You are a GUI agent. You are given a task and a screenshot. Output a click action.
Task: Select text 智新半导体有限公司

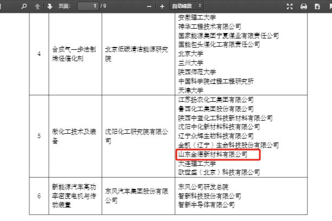[x=207, y=205]
